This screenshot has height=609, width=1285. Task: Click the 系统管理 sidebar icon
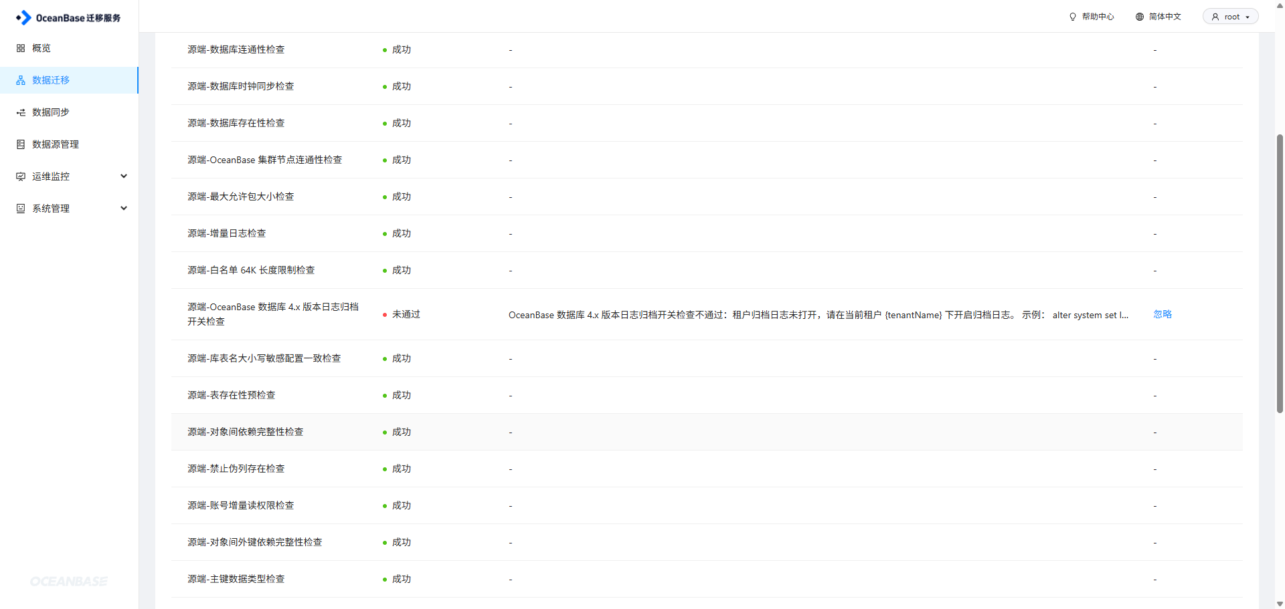click(21, 209)
